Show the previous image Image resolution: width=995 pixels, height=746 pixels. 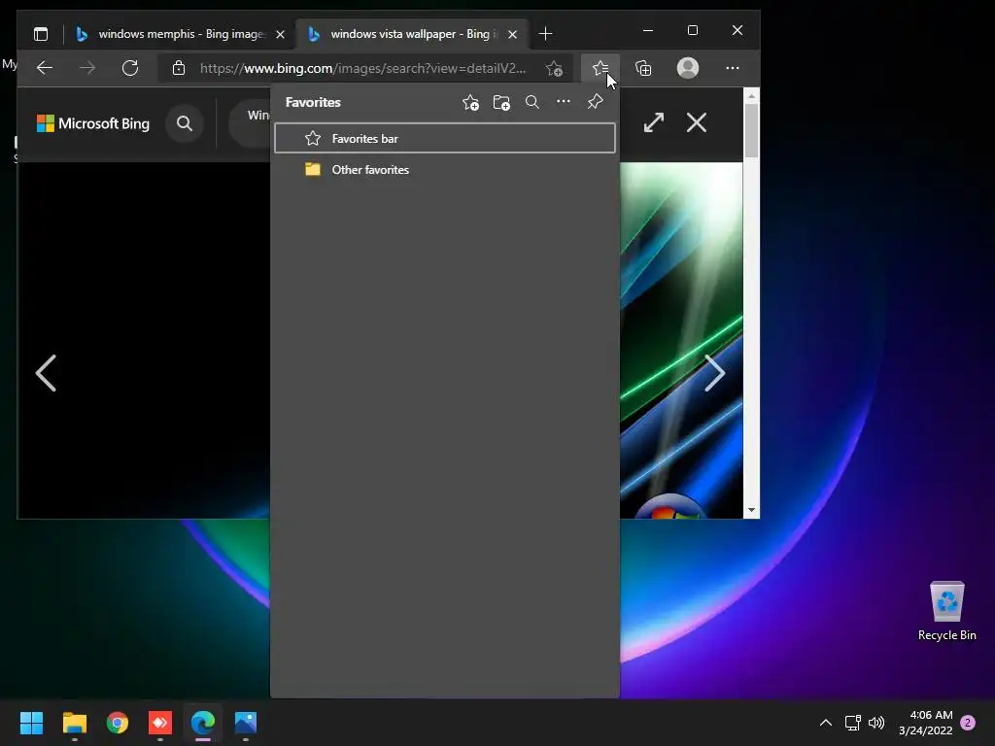[x=46, y=373]
